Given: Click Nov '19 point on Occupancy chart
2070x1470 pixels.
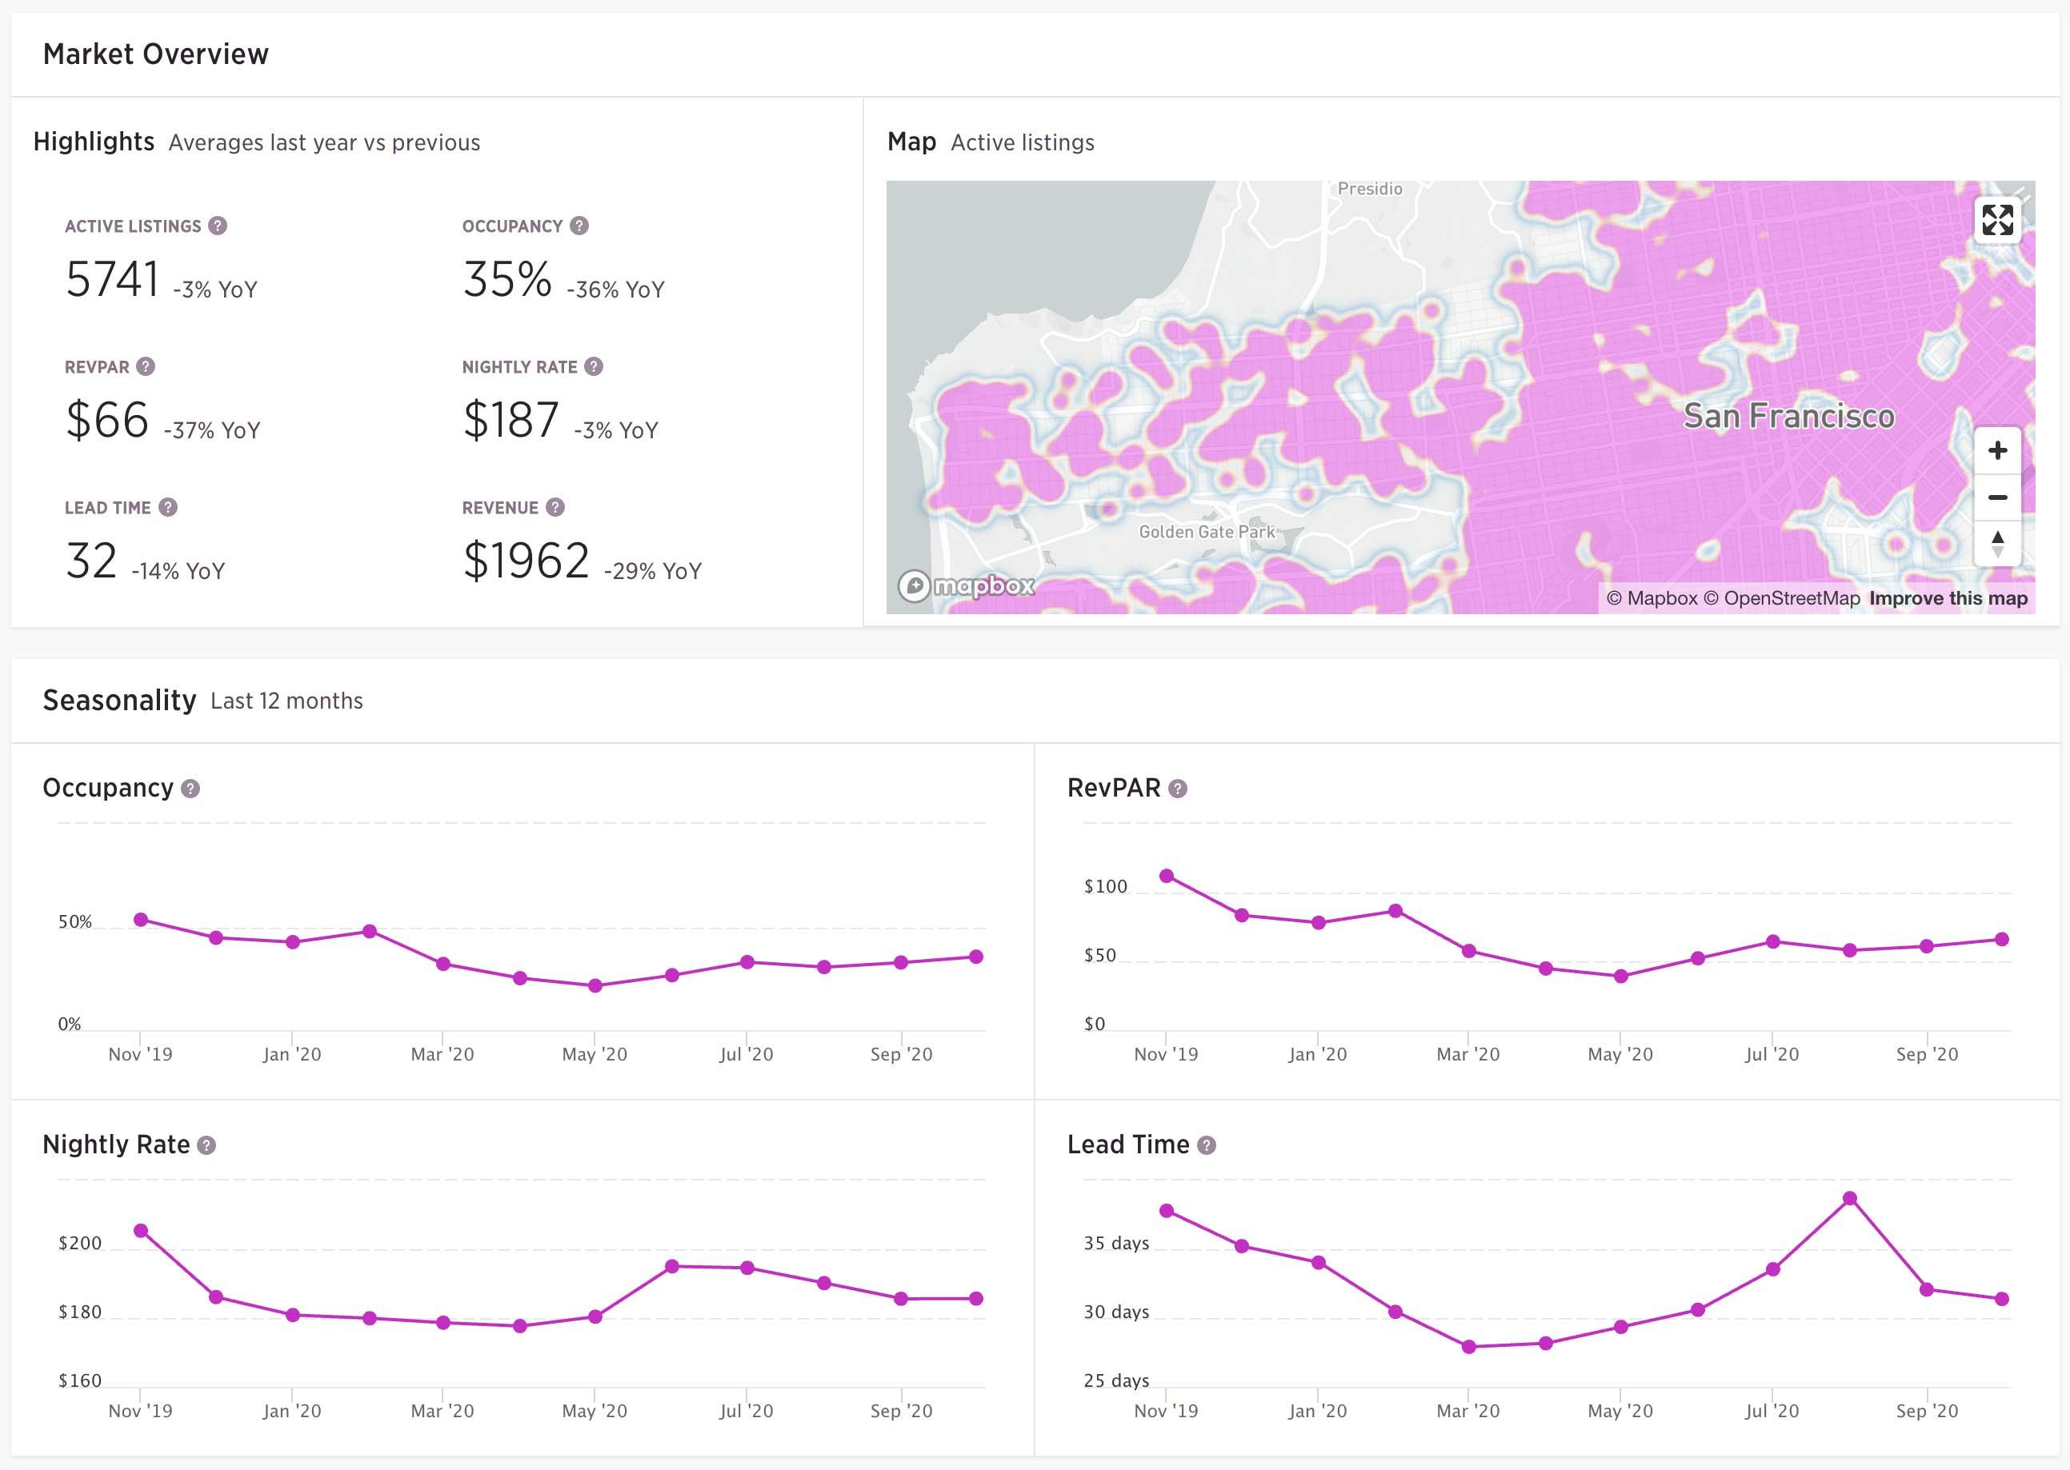Looking at the screenshot, I should [x=140, y=920].
